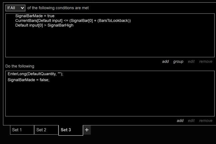Click the "Do the following" label

click(20, 66)
